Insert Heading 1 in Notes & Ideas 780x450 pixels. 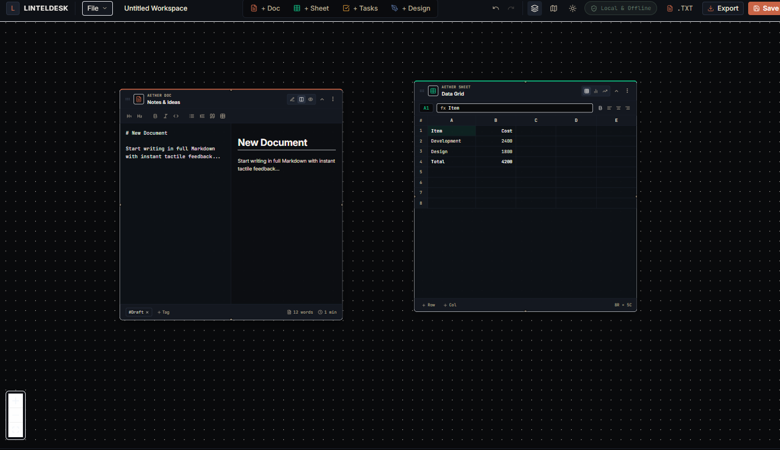click(130, 116)
